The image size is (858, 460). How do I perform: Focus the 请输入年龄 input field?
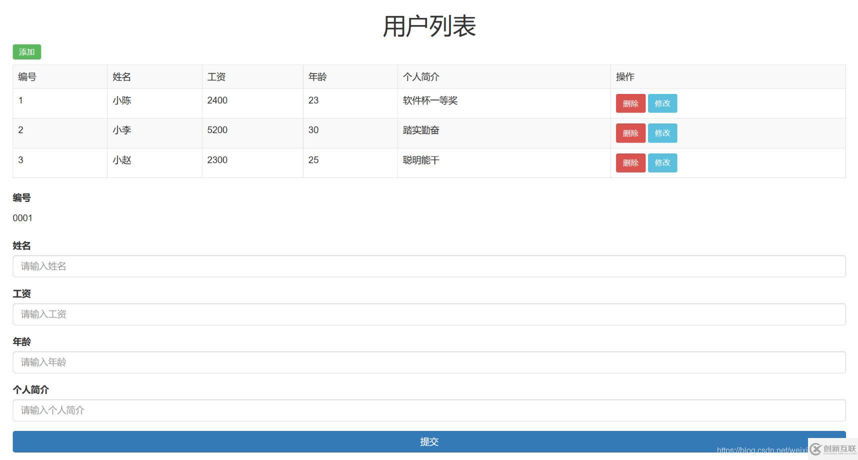pyautogui.click(x=429, y=362)
